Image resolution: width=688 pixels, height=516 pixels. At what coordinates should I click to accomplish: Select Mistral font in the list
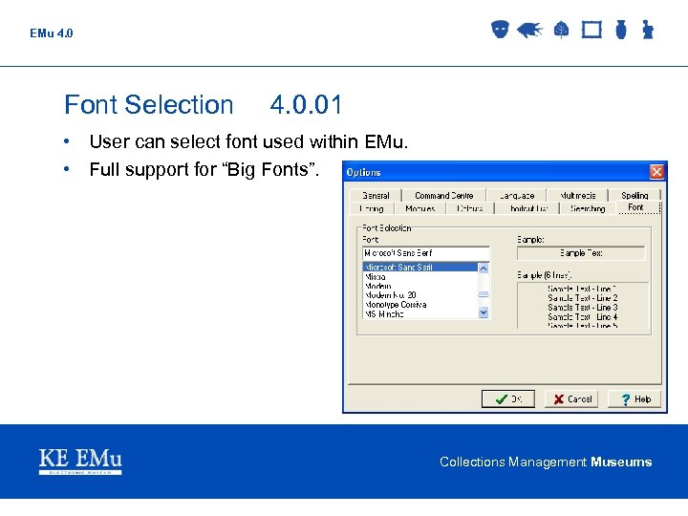pos(419,276)
